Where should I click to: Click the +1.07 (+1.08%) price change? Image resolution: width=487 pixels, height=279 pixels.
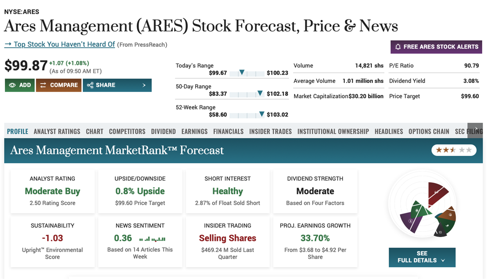(69, 63)
